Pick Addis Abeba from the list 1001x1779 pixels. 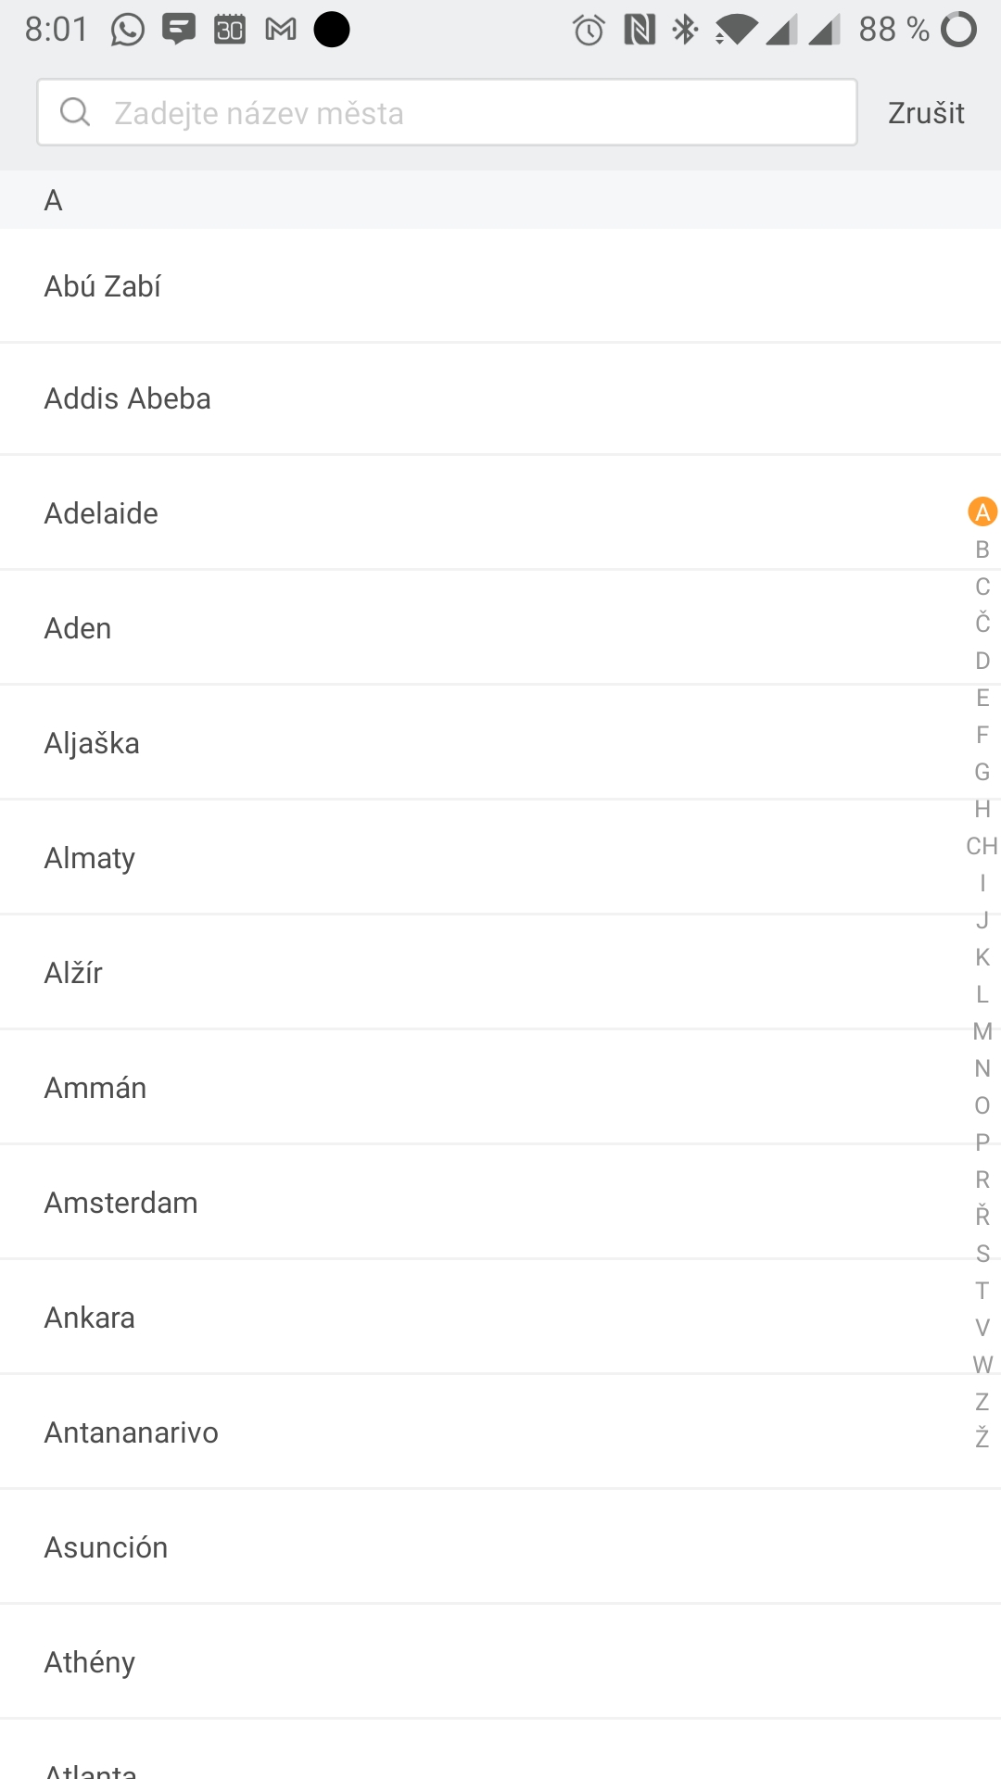click(128, 398)
